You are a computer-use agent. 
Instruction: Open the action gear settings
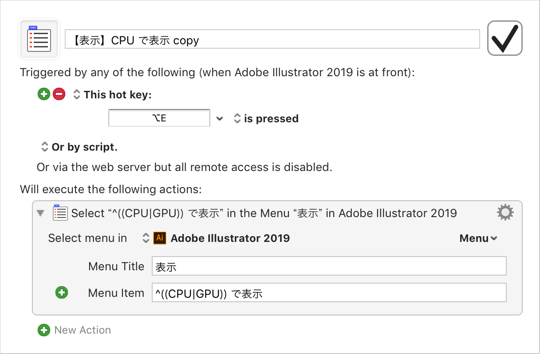505,213
